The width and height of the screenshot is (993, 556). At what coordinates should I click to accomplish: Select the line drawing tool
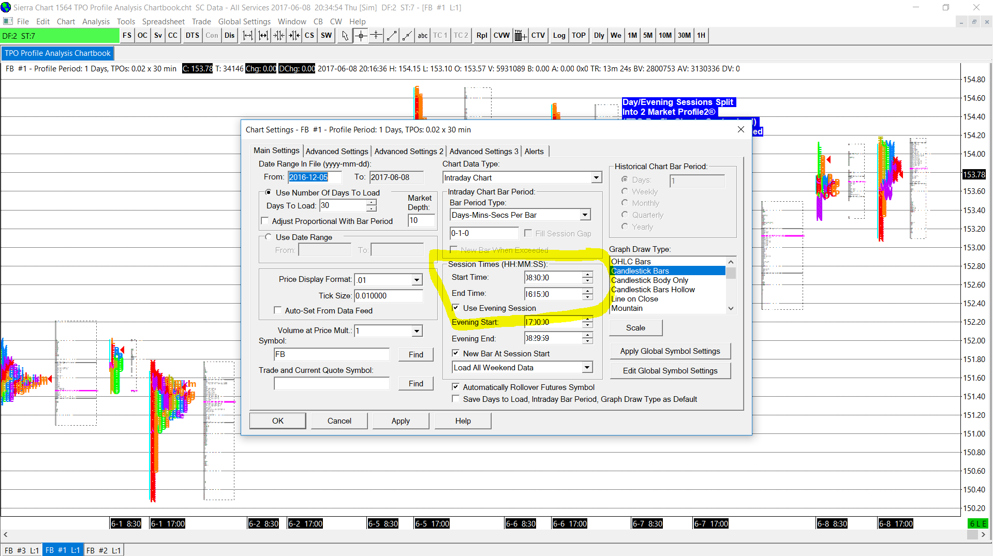[392, 36]
